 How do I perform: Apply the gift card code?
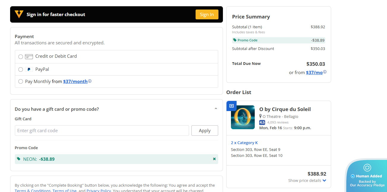204,131
